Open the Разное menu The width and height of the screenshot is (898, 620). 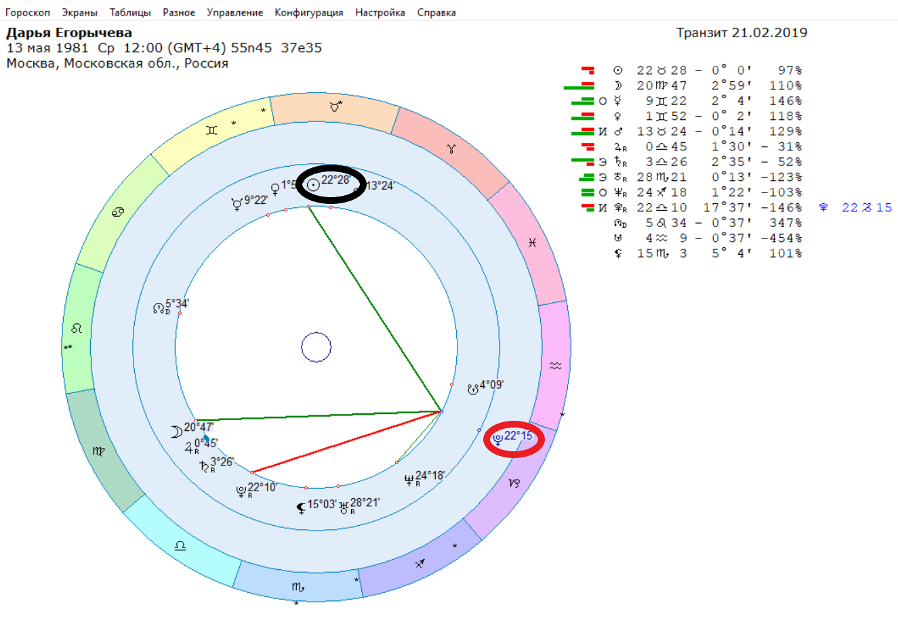tap(179, 12)
